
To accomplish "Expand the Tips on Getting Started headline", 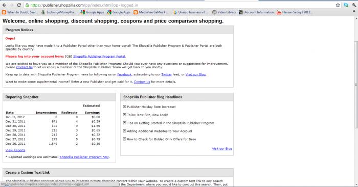I will pos(124,123).
